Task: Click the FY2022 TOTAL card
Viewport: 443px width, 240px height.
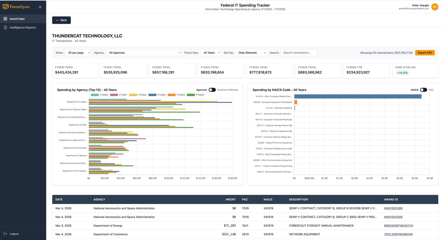Action: (x=172, y=71)
